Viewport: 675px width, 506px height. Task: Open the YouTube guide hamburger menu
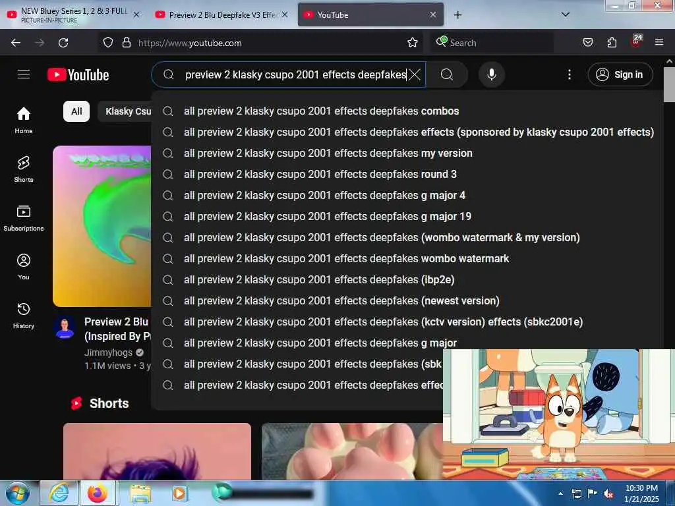click(24, 74)
